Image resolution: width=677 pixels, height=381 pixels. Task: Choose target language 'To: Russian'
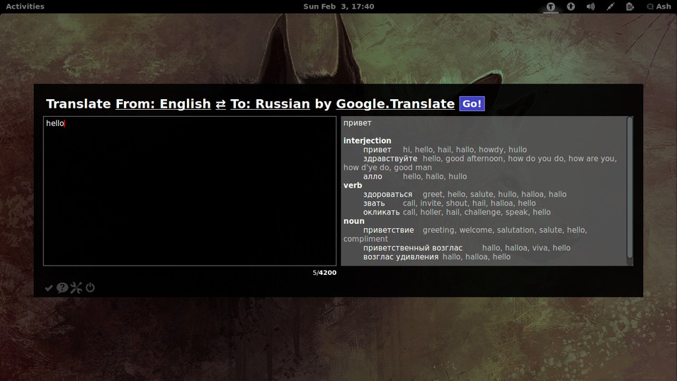(271, 103)
